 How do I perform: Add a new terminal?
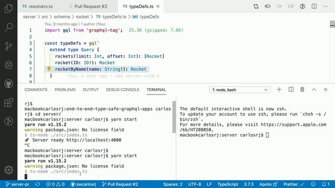[279, 89]
